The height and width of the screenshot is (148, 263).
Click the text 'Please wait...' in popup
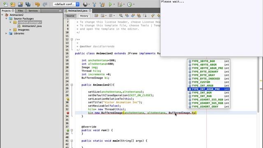click(x=173, y=2)
